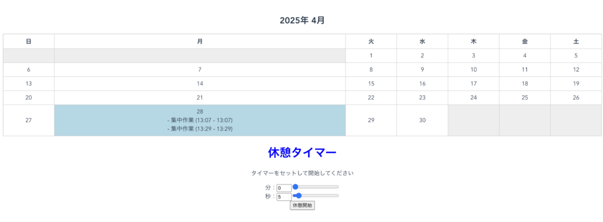Image resolution: width=603 pixels, height=222 pixels.
Task: Open the 集中作業 (13:07 - 13:07) entry
Action: click(200, 120)
